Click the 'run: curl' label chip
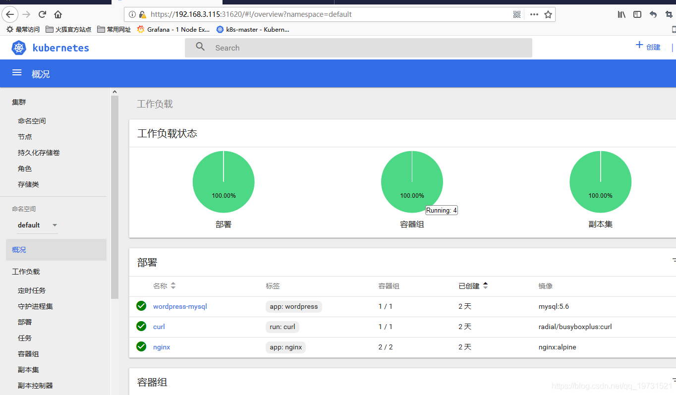Viewport: 676px width, 395px height. (x=282, y=327)
